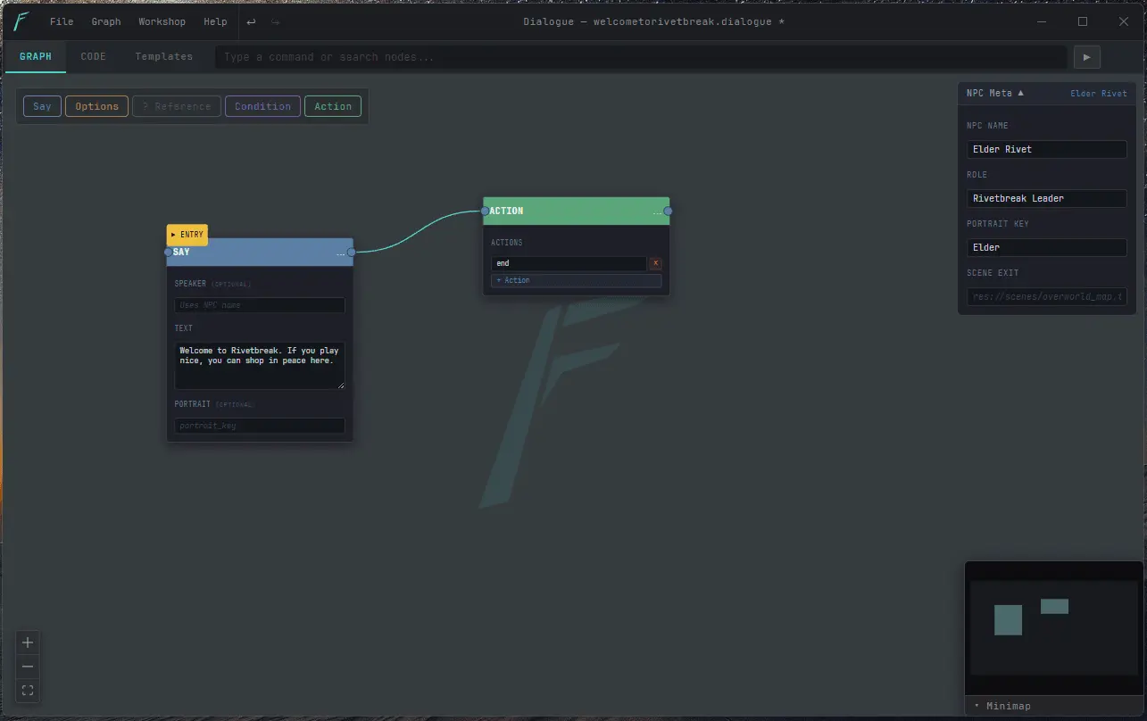Open the ACTION node's three-dot menu
The width and height of the screenshot is (1147, 721).
657,211
